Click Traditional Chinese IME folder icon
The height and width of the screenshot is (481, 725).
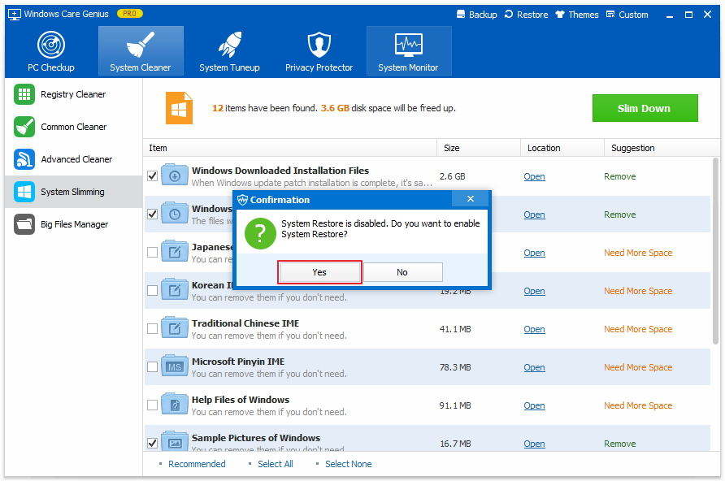pos(175,328)
